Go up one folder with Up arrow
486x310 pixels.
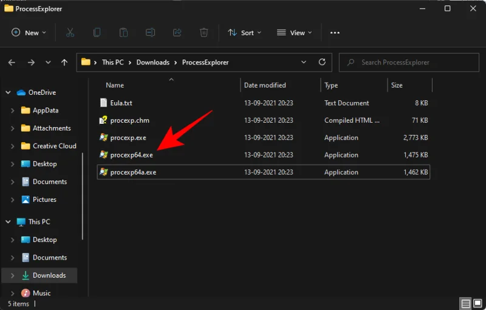coord(64,63)
